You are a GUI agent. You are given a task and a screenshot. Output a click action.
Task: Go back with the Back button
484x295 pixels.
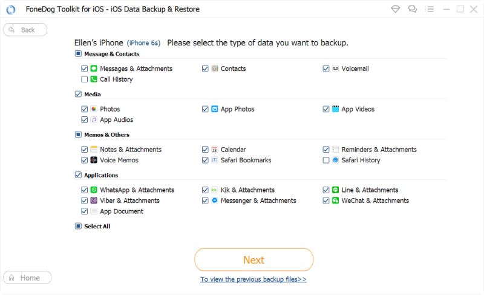25,30
